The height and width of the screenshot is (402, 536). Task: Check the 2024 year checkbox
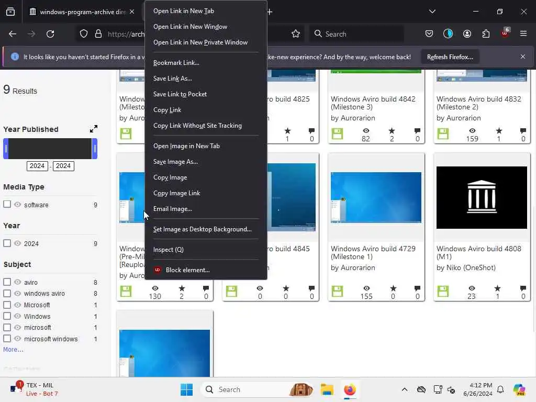7,243
